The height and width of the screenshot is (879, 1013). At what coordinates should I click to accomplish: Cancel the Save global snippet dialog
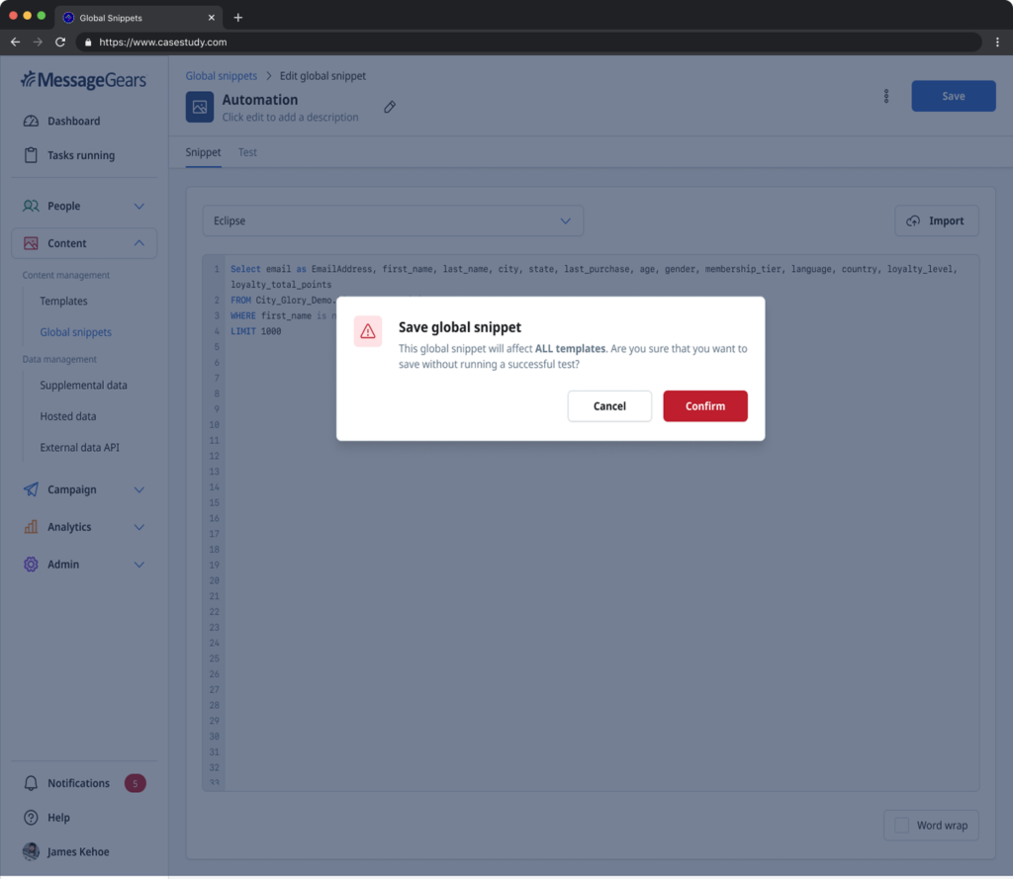pyautogui.click(x=609, y=406)
